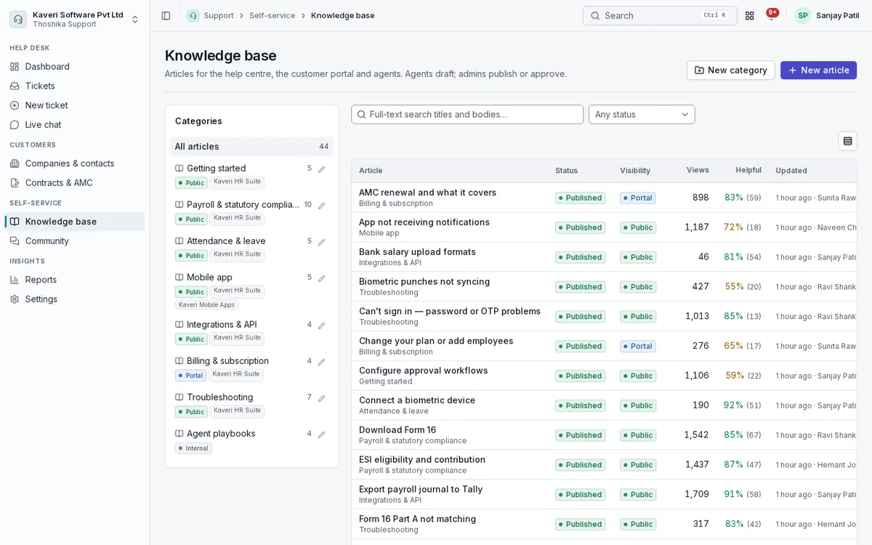Viewport: 872px width, 545px height.
Task: Go to Contracts & AMC
Action: [75, 183]
